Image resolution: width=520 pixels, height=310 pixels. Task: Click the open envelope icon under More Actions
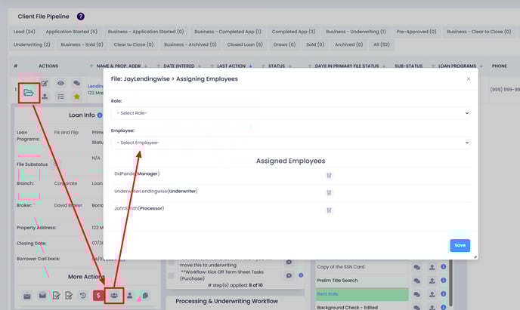pos(27,296)
